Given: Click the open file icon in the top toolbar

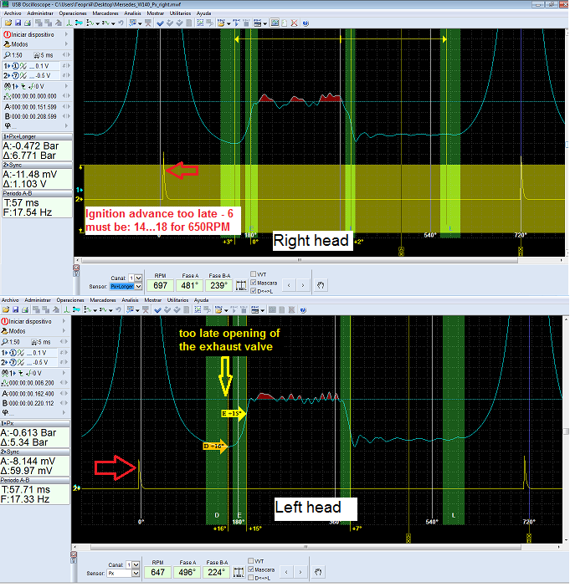Looking at the screenshot, I should coord(8,23).
